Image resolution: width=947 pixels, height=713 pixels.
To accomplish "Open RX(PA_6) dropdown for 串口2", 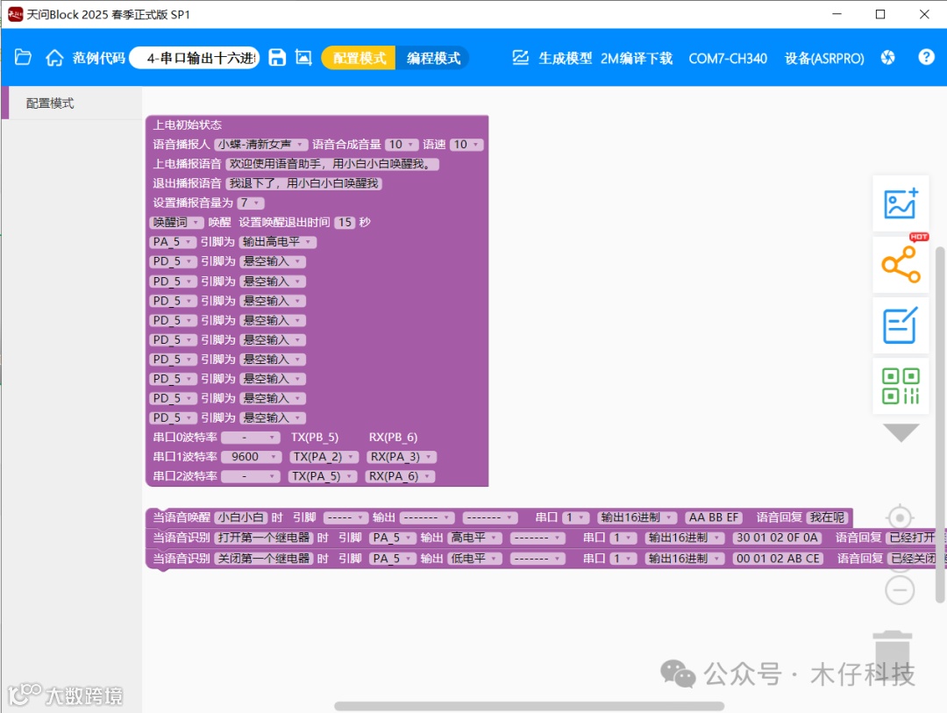I will (400, 476).
